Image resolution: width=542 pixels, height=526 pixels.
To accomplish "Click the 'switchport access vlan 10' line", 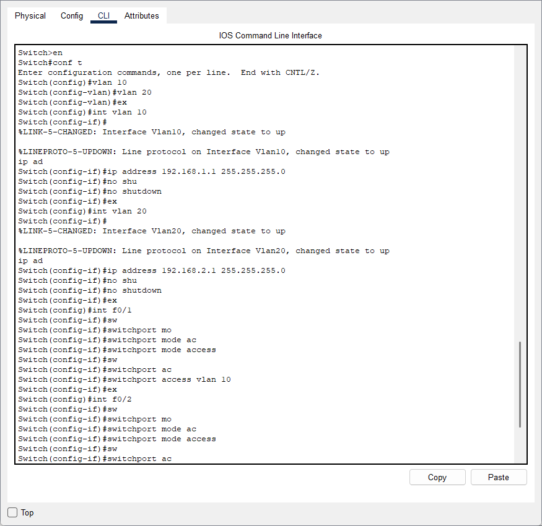I will pos(125,379).
